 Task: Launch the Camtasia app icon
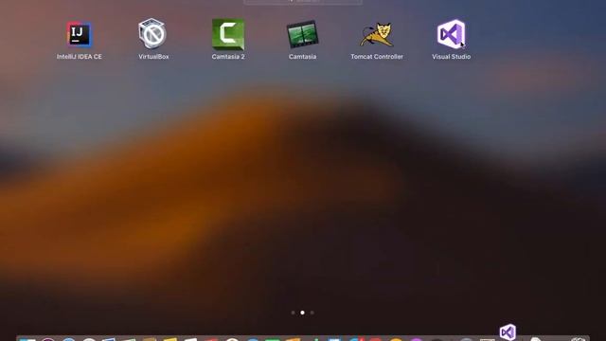[x=302, y=34]
